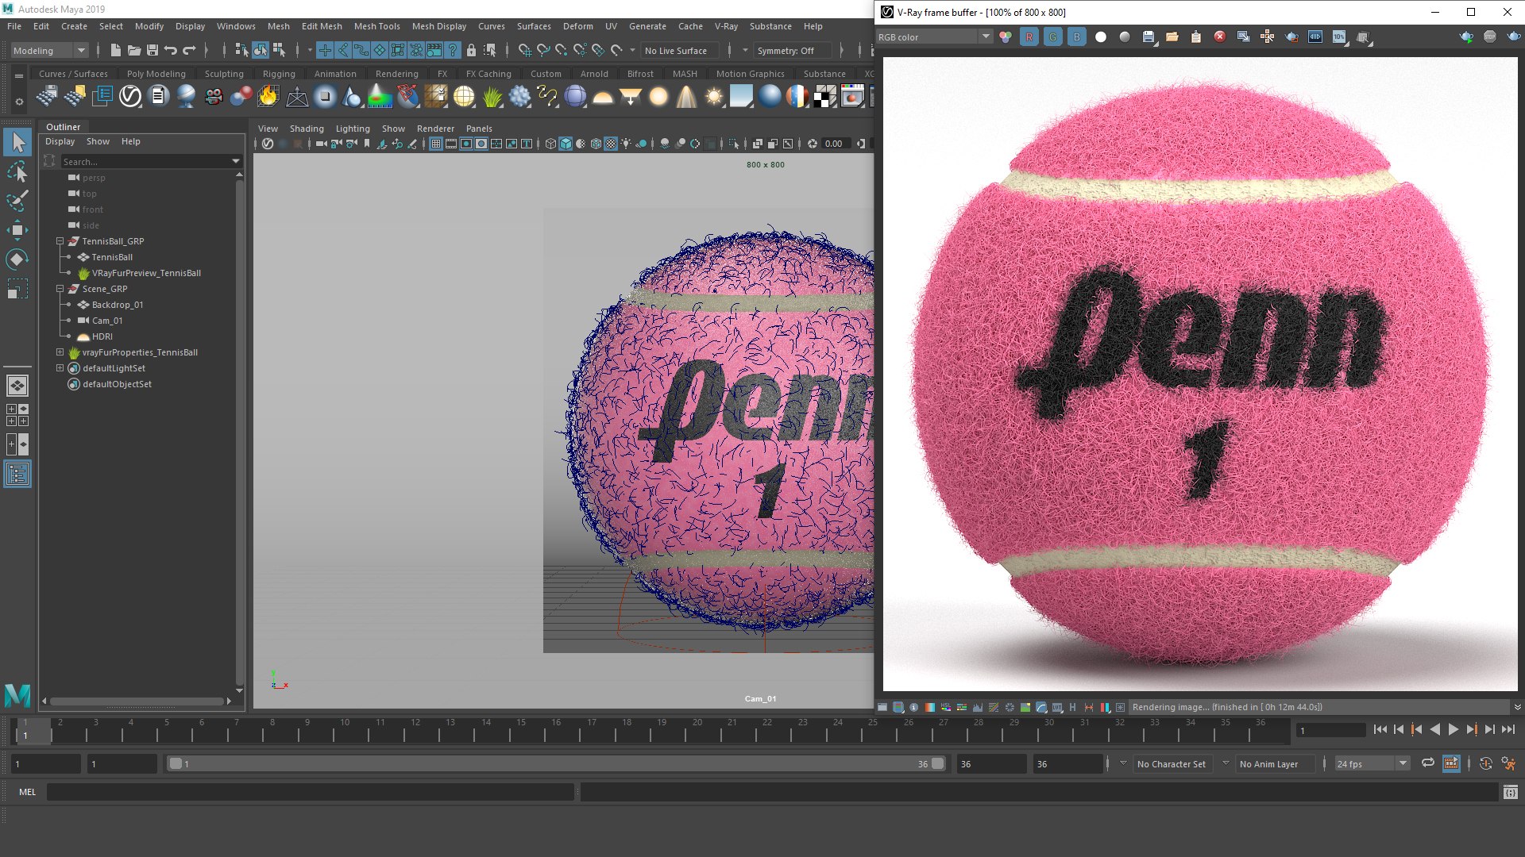Click the region render icon in frame buffer
The height and width of the screenshot is (857, 1525).
tap(1291, 37)
